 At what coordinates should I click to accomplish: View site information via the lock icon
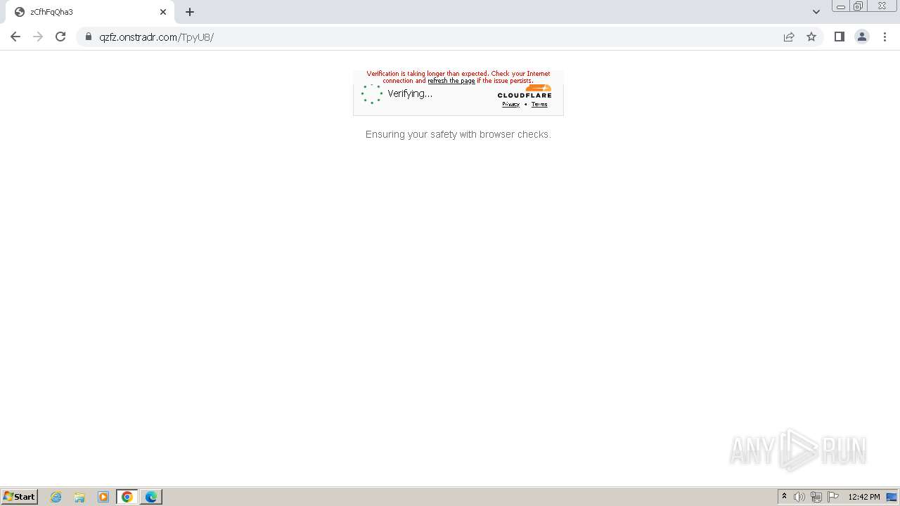pos(88,37)
